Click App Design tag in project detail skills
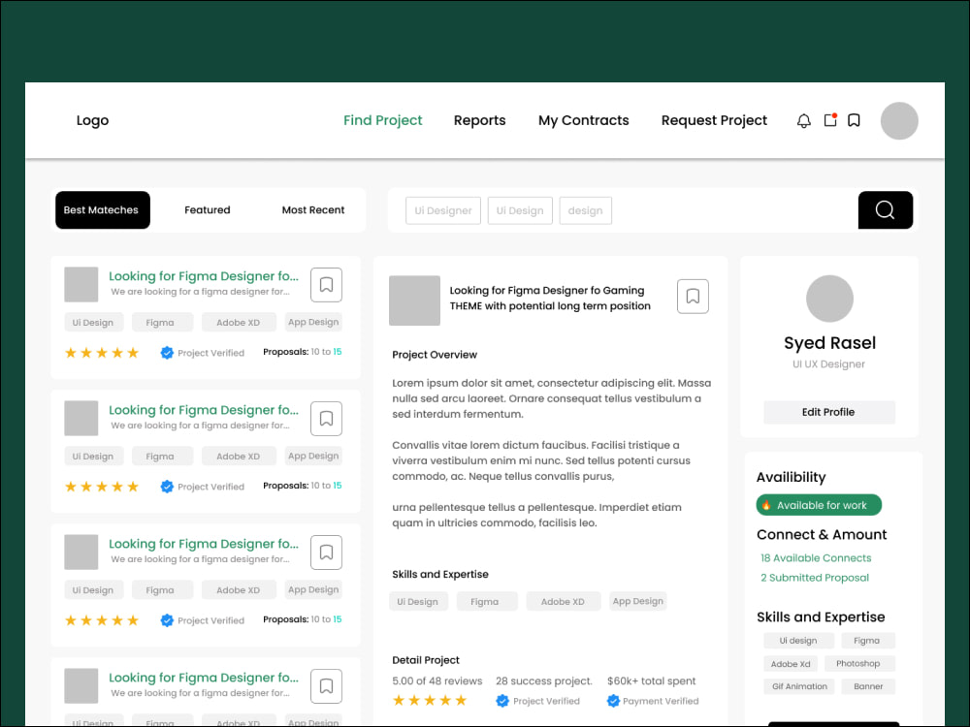Viewport: 970px width, 727px height. pyautogui.click(x=638, y=601)
